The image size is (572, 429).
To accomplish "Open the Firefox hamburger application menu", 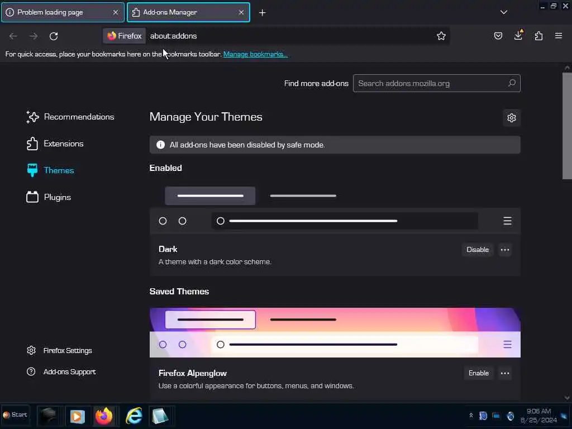I will pos(558,36).
